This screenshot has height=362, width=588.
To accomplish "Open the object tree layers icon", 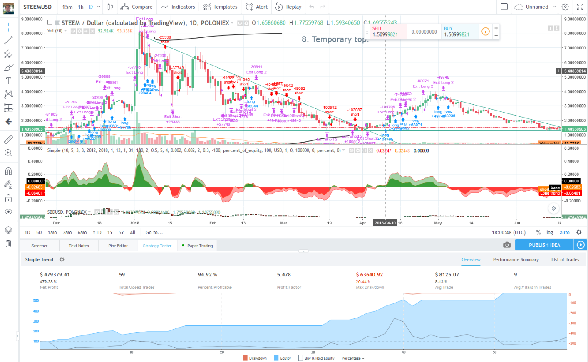I will (x=8, y=230).
